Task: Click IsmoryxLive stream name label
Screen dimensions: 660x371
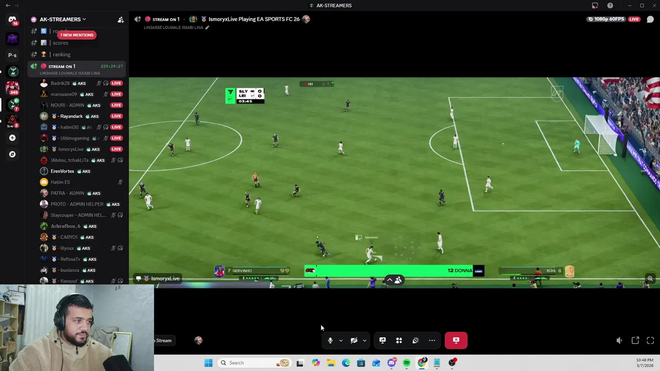Action: pyautogui.click(x=158, y=279)
